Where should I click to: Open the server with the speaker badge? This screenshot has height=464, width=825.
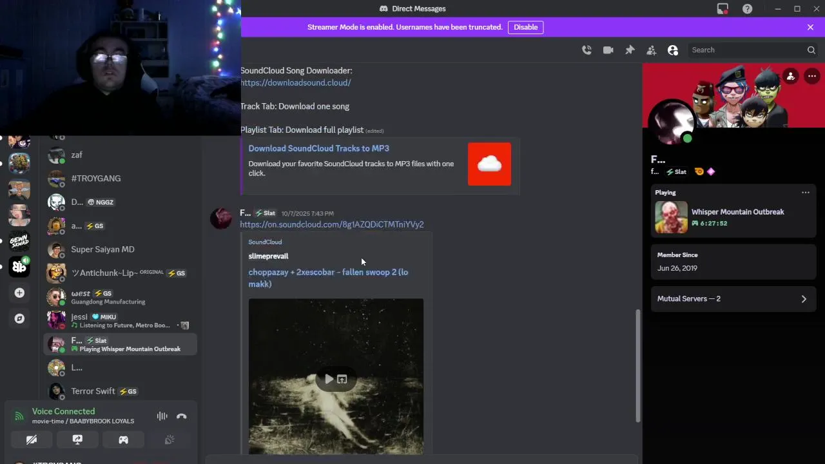[x=19, y=266]
